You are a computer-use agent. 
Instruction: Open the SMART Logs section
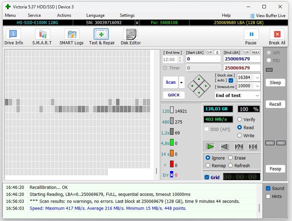pos(71,37)
